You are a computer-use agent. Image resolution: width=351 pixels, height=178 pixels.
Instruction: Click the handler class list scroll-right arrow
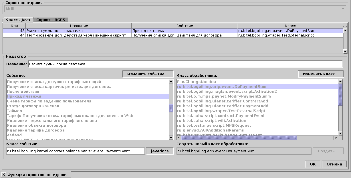click(336, 138)
